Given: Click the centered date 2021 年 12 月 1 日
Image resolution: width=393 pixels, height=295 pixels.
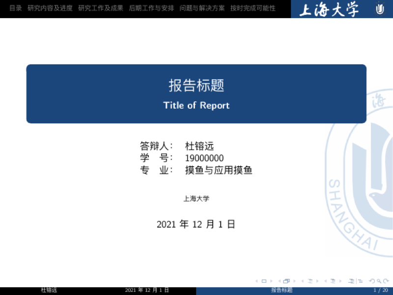Looking at the screenshot, I should pos(196,224).
